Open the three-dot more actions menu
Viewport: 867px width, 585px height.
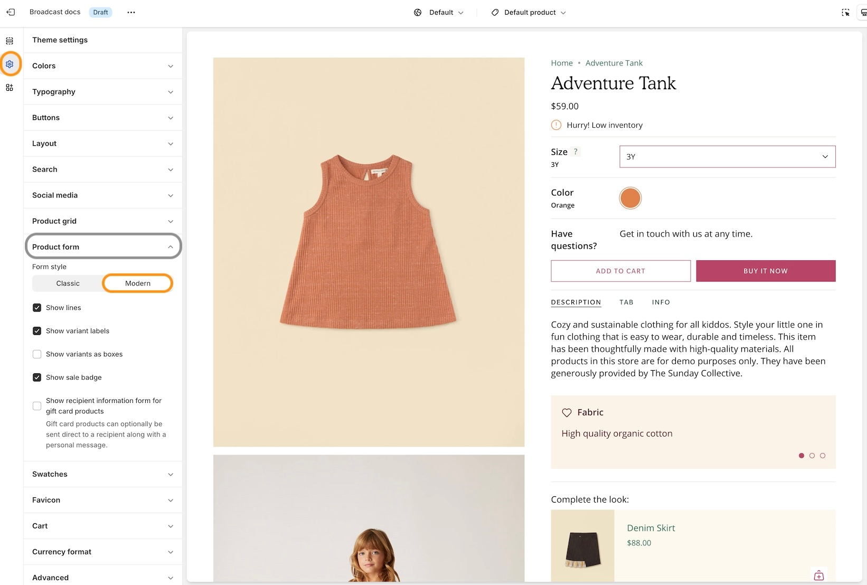click(x=131, y=12)
